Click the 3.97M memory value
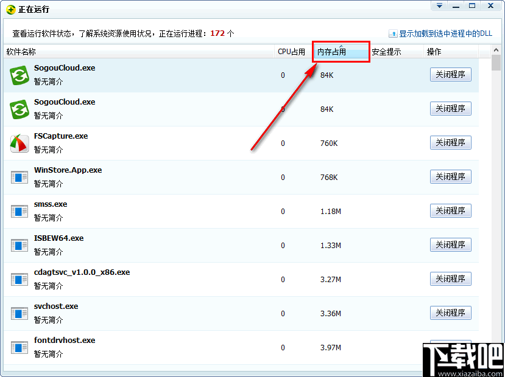 point(331,348)
